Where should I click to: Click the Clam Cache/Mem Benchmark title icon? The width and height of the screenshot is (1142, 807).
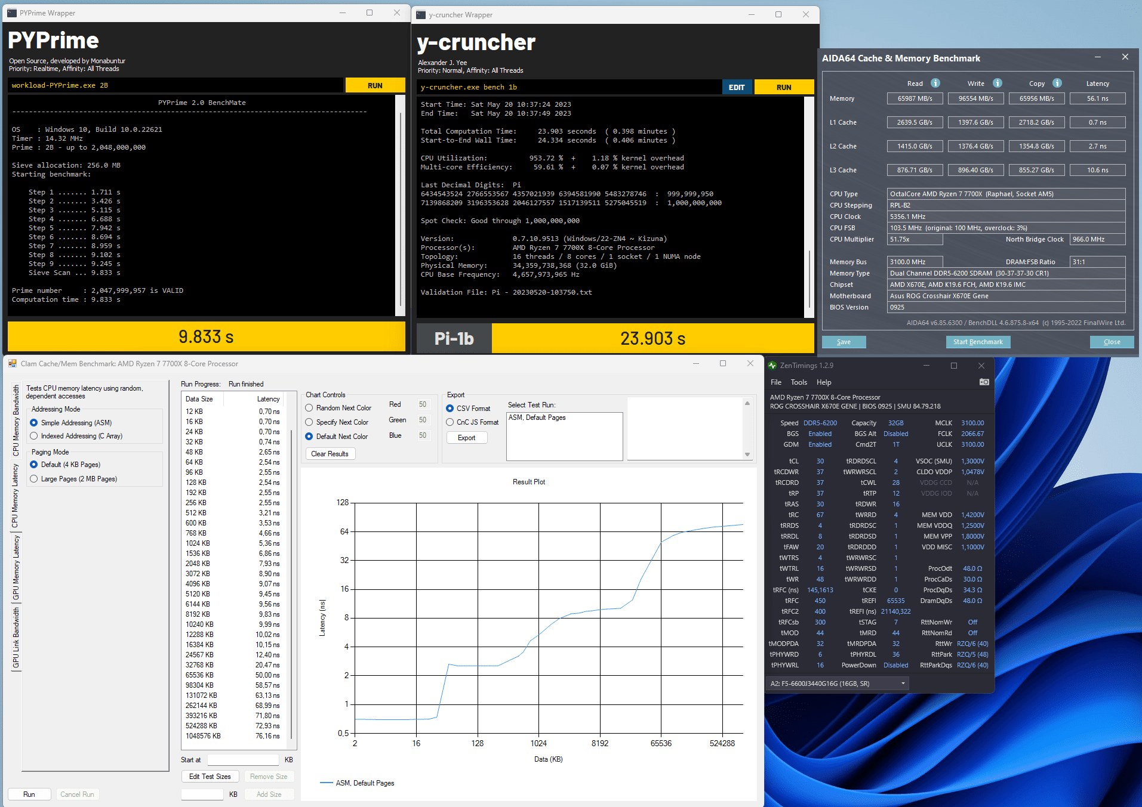coord(13,363)
